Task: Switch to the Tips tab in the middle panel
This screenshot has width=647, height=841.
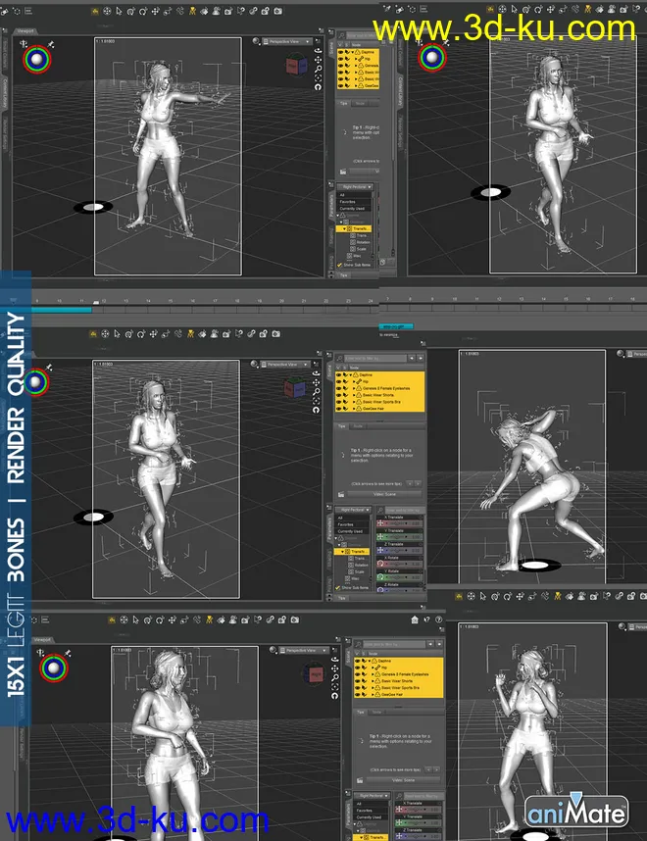Action: coord(342,426)
